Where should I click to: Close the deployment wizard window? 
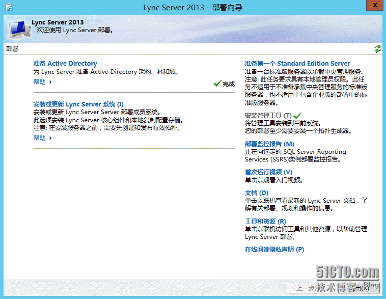[x=374, y=5]
